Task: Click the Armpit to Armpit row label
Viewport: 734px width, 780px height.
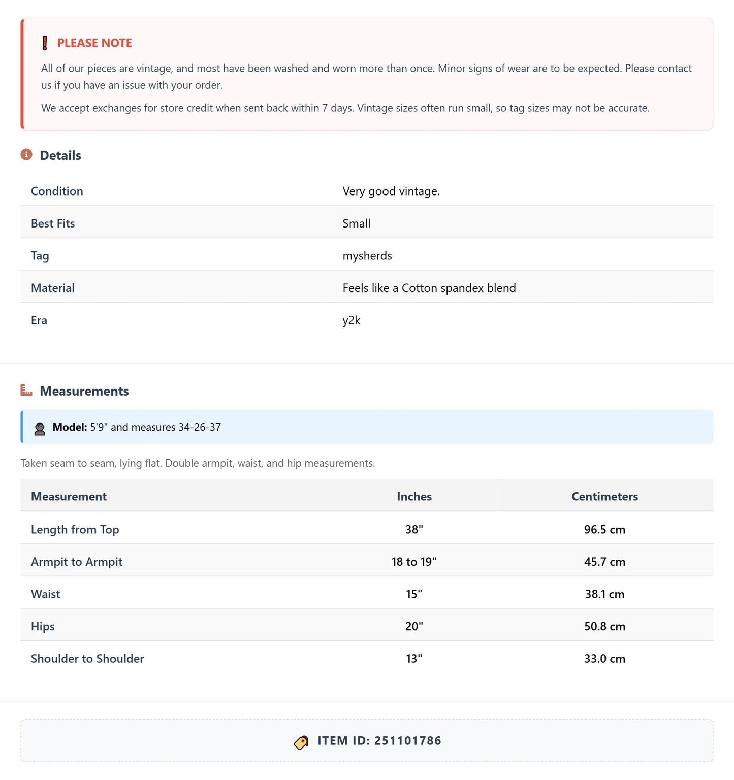Action: tap(77, 562)
